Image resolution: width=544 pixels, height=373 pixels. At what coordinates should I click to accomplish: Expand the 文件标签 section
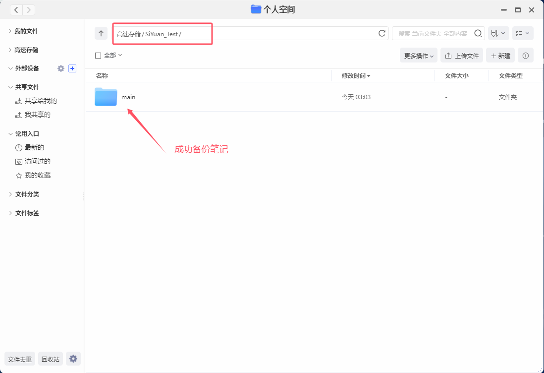(10, 213)
